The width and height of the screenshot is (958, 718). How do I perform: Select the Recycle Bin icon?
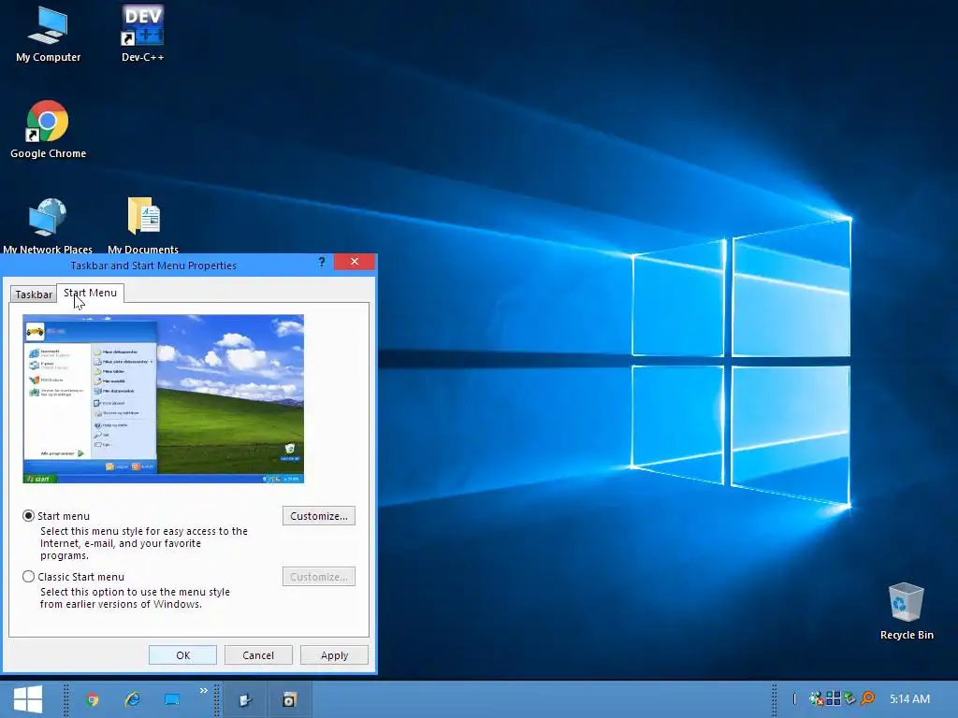point(907,610)
